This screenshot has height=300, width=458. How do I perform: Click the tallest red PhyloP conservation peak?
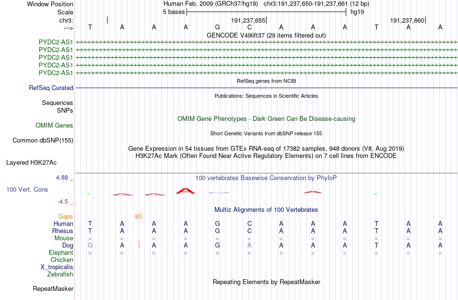(186, 191)
